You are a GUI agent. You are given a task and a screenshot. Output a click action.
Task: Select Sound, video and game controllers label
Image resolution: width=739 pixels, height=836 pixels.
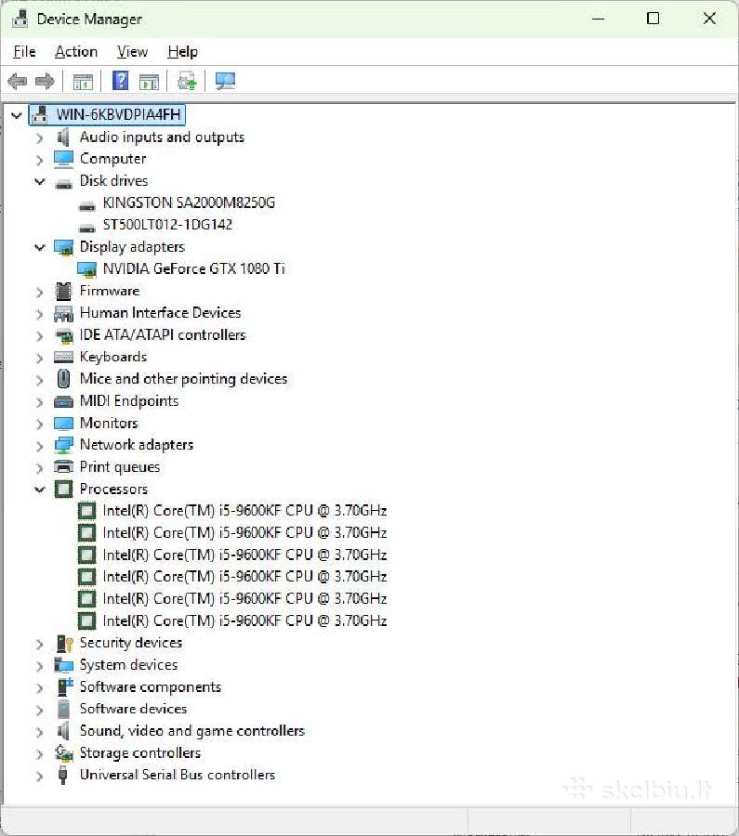pyautogui.click(x=192, y=731)
